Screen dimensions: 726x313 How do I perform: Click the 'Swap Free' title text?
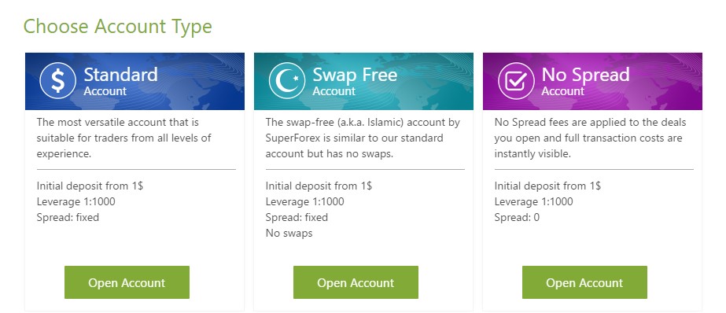tap(355, 75)
